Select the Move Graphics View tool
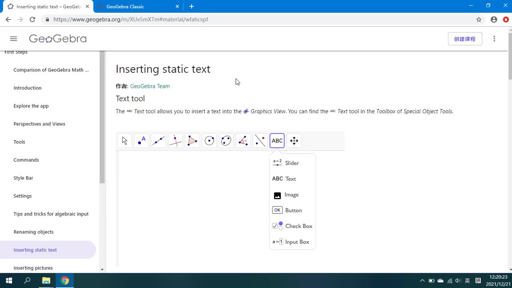 (294, 141)
